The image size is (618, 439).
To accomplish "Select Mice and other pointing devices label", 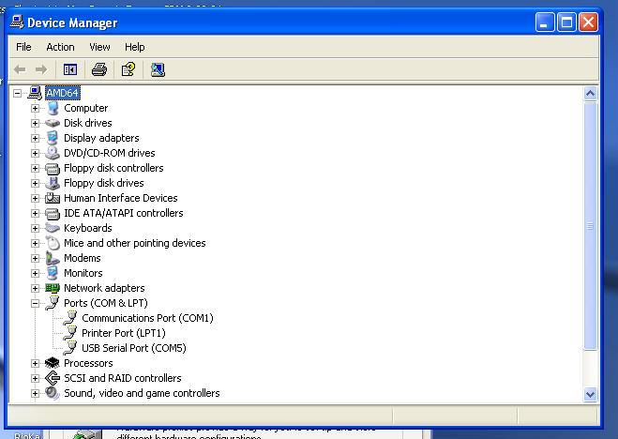I will tap(135, 243).
